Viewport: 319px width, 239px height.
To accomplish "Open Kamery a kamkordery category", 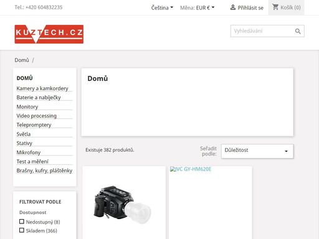I will tap(42, 88).
